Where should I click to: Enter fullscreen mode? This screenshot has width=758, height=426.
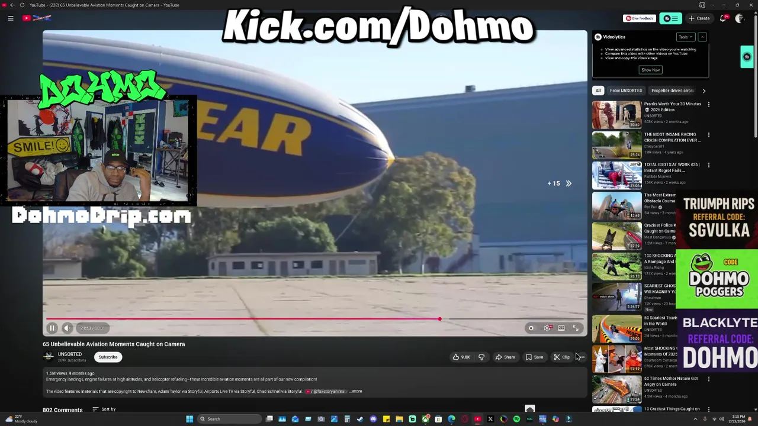tap(576, 328)
